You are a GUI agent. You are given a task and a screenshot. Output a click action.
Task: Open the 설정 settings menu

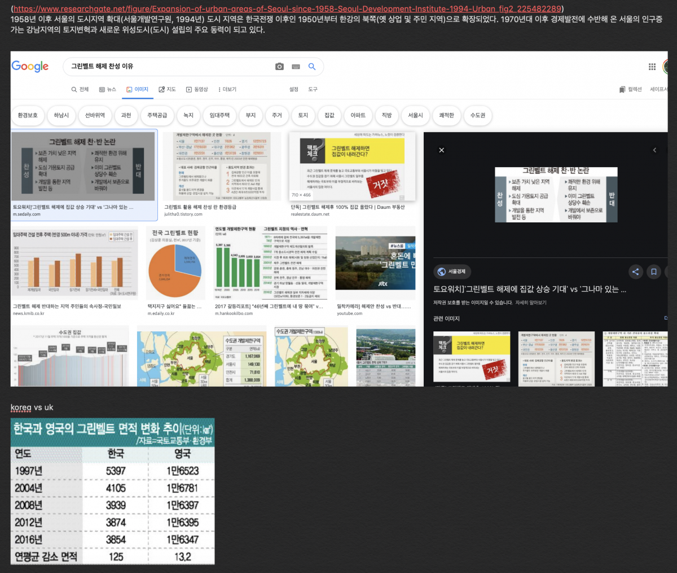294,89
